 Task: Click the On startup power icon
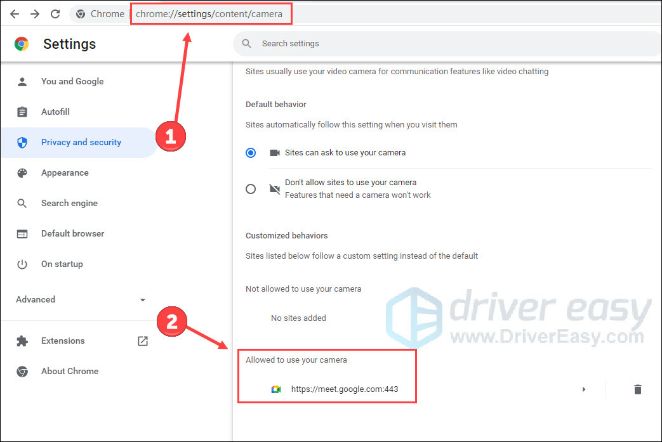[x=22, y=264]
